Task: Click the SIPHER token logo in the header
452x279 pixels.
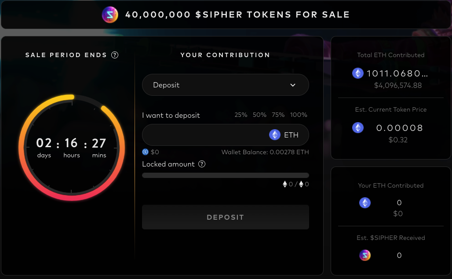Action: (109, 14)
